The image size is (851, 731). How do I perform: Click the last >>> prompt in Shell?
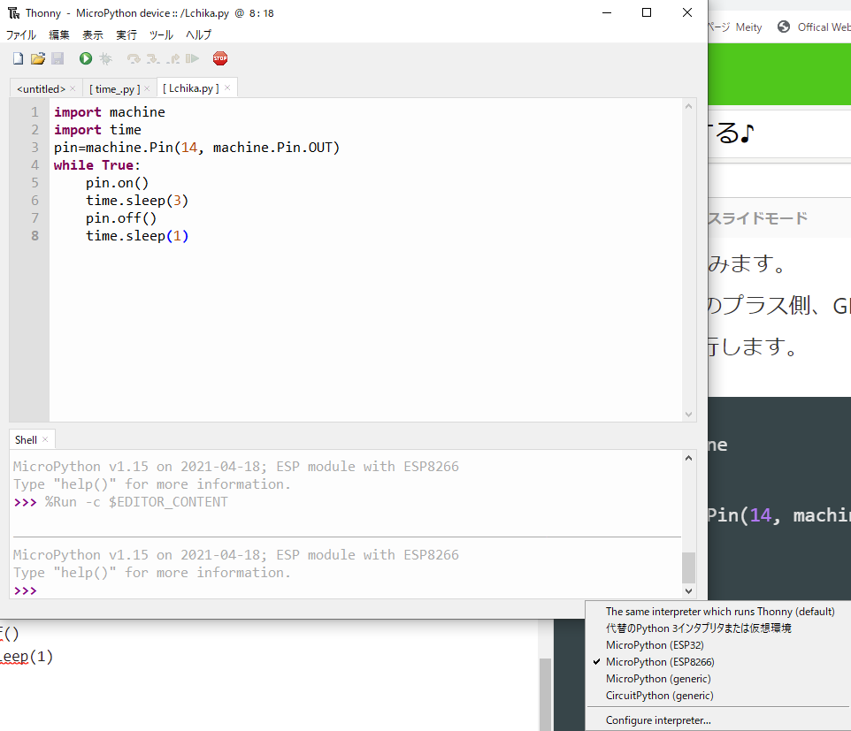[x=25, y=590]
